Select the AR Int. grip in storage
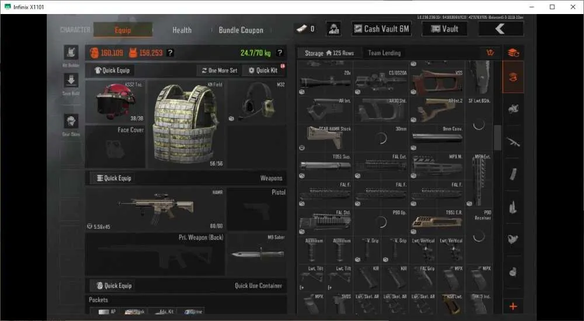Image resolution: width=584 pixels, height=321 pixels. [x=325, y=109]
